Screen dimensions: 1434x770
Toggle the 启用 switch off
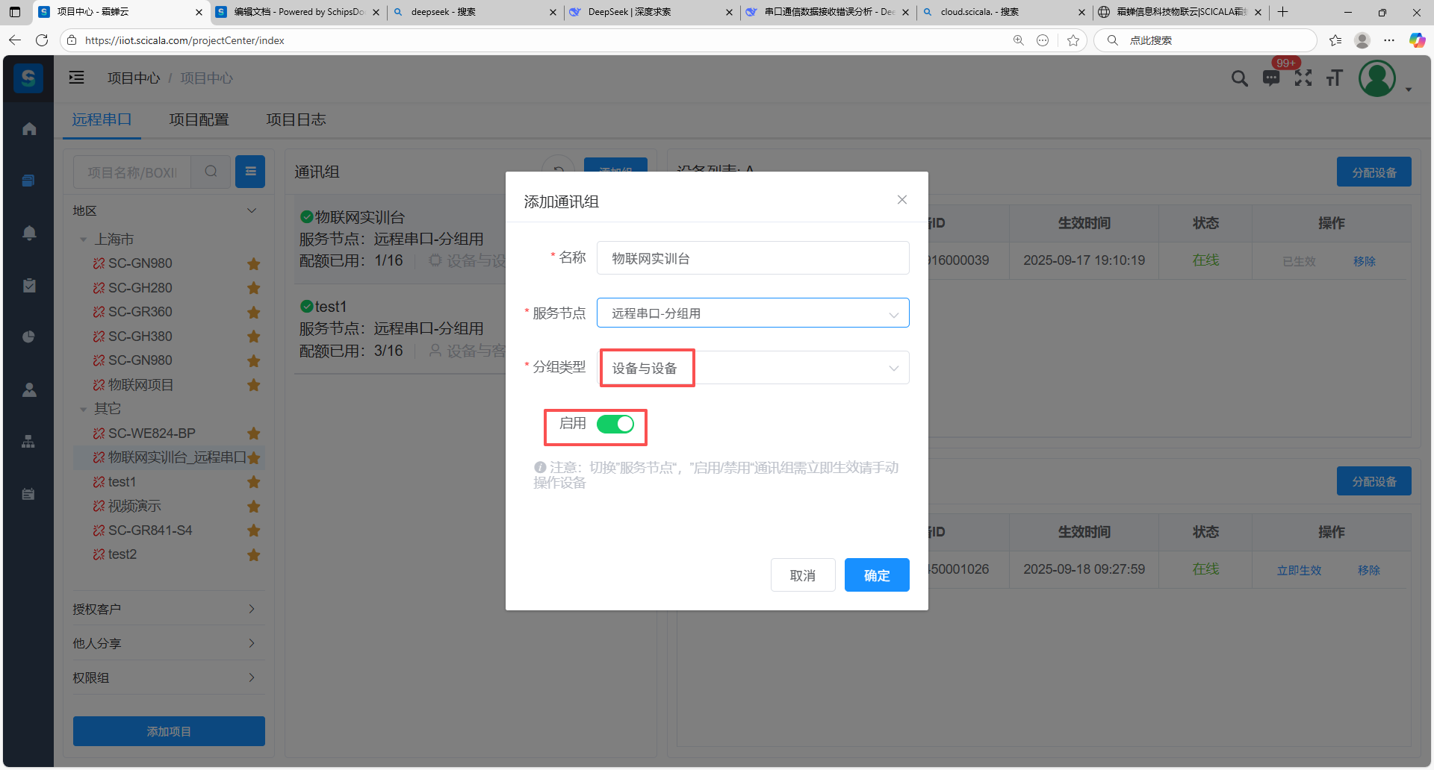[x=615, y=425]
